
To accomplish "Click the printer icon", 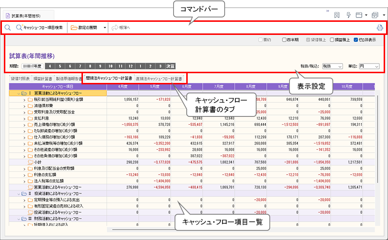I will pyautogui.click(x=380, y=28).
